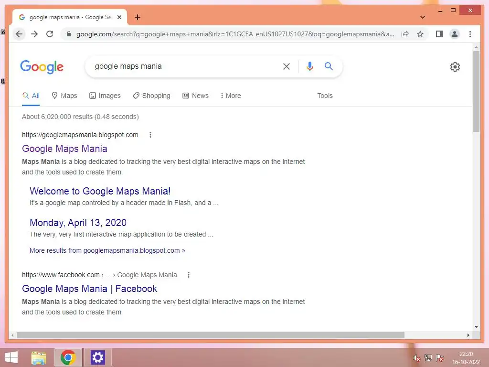Screen dimensions: 489x367
Task: Open the Google Maps Mania result link
Action: [64, 149]
